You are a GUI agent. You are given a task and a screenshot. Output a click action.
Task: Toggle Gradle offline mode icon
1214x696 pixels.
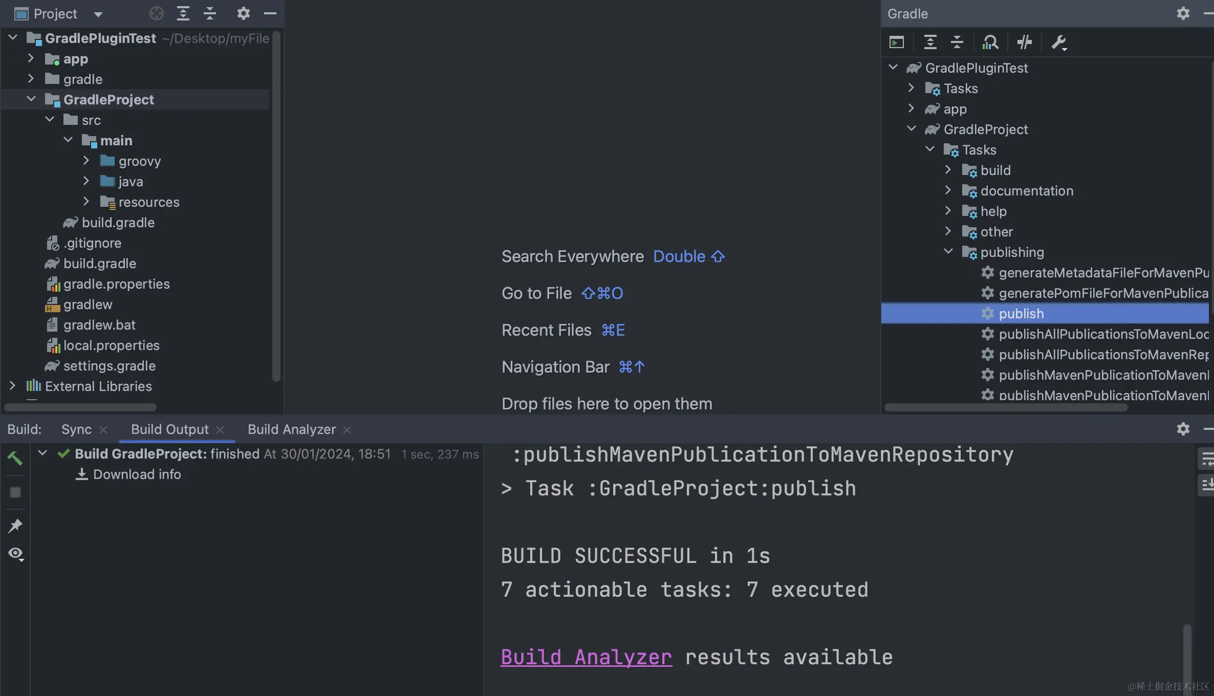click(1024, 42)
